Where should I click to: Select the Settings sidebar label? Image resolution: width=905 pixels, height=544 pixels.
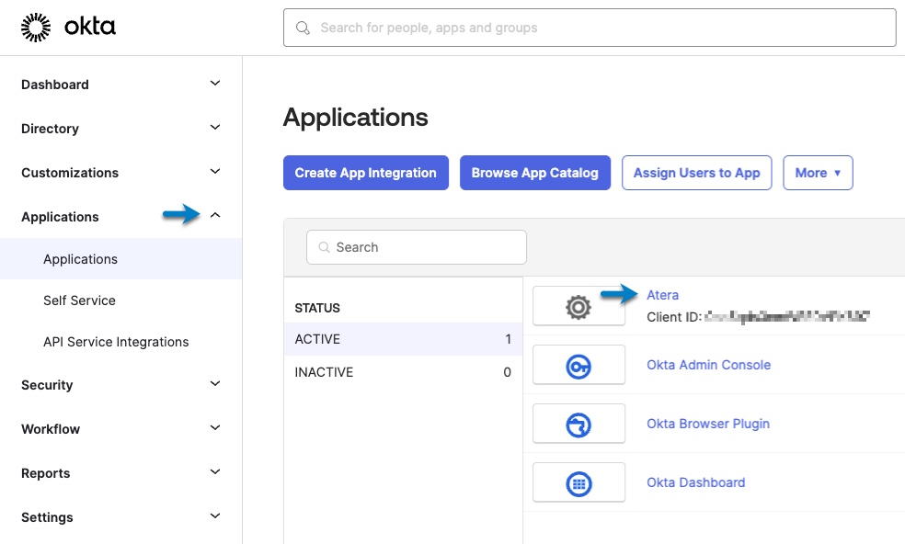click(x=47, y=517)
